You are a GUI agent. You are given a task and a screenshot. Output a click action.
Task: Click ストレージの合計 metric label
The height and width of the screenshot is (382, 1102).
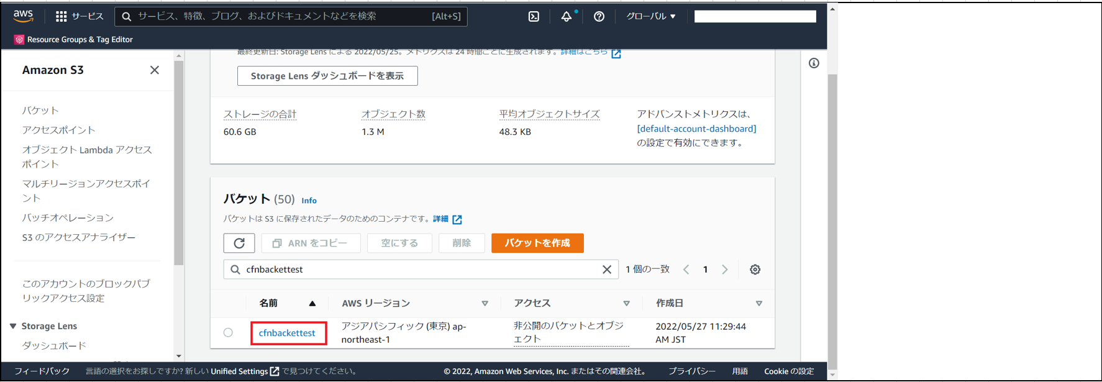(x=260, y=114)
